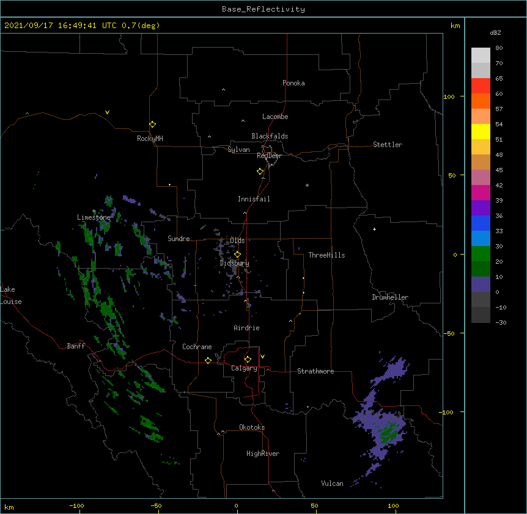
Task: Click the yellow V marker northwest of RockyMH
Action: 107,112
